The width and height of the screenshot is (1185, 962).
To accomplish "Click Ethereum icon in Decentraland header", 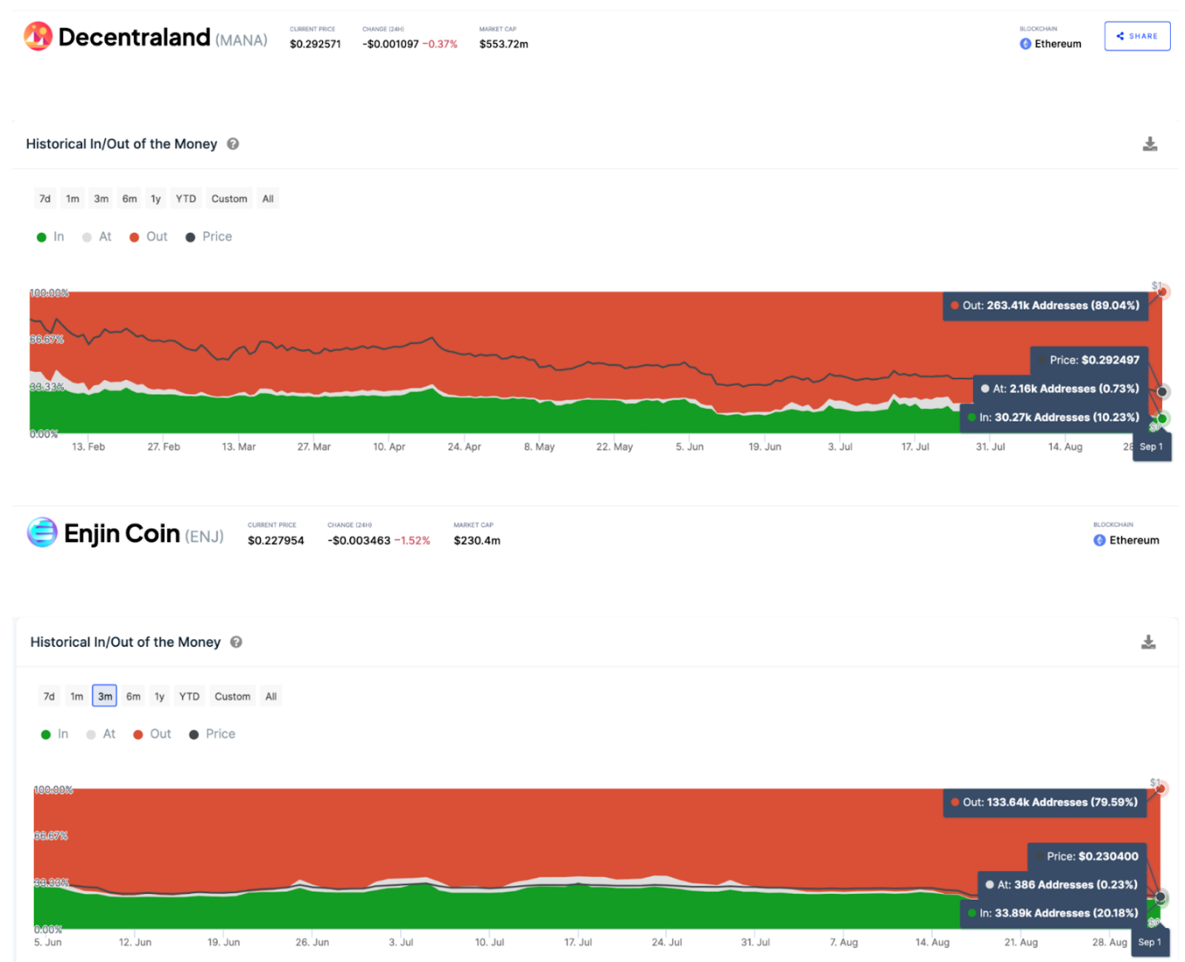I will (x=1025, y=44).
